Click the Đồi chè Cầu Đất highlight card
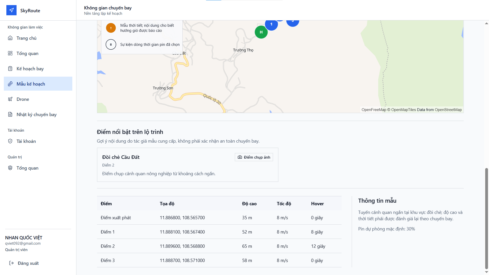Image resolution: width=489 pixels, height=275 pixels. coord(187,165)
